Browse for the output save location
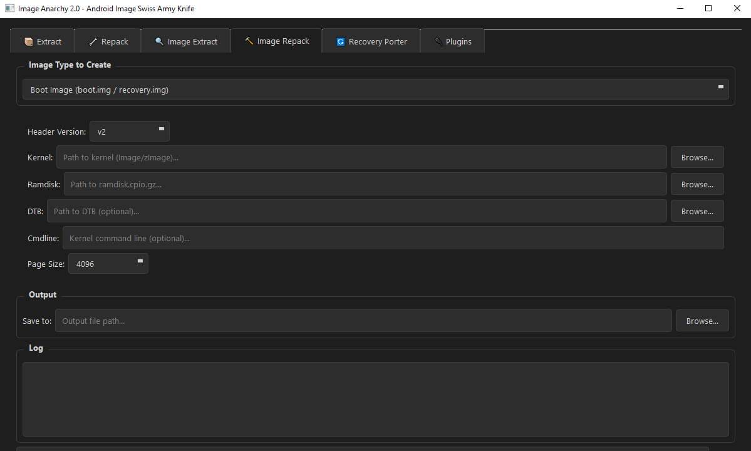This screenshot has width=751, height=451. click(x=702, y=320)
